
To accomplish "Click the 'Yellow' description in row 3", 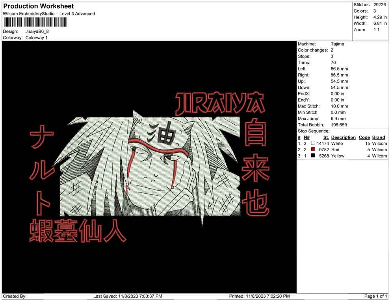I will (x=338, y=156).
